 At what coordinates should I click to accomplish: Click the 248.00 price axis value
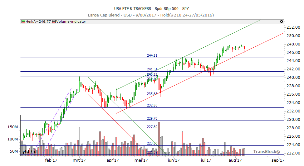[293, 44]
